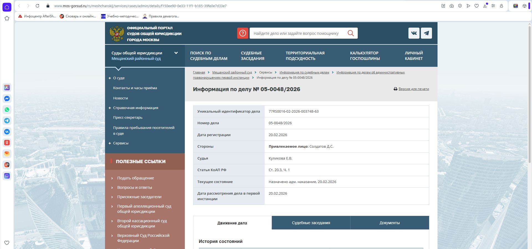Reload the page with refresh button
This screenshot has width=532, height=249.
pos(37,6)
